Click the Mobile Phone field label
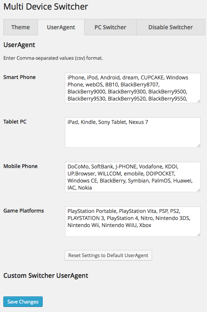Viewport: 207px width, 312px height. (20, 166)
